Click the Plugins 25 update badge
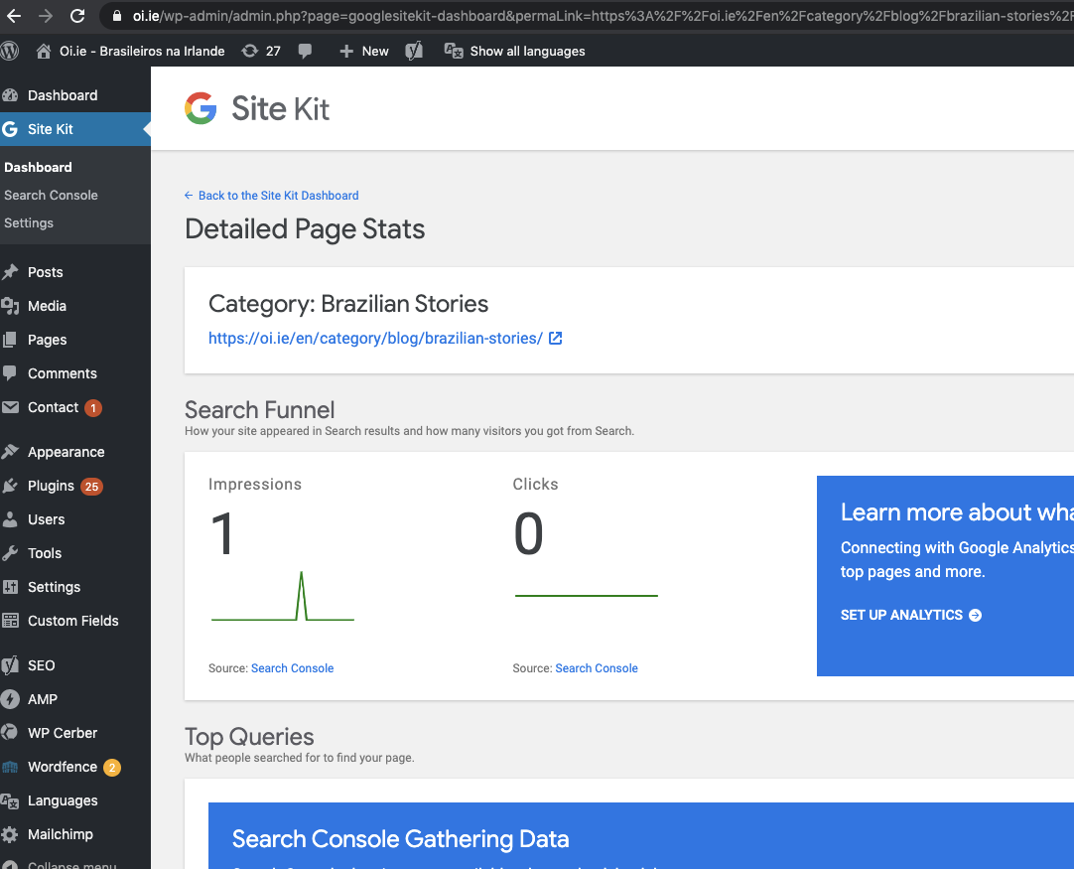 coord(91,487)
